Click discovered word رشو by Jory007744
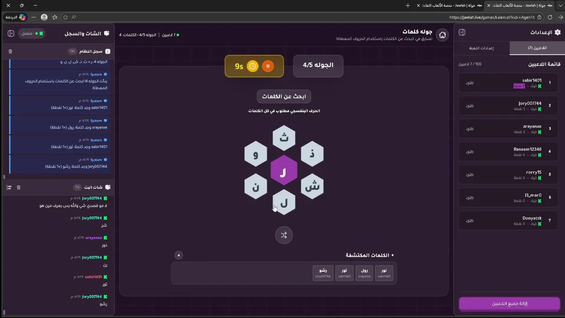The image size is (565, 318). pos(323,273)
